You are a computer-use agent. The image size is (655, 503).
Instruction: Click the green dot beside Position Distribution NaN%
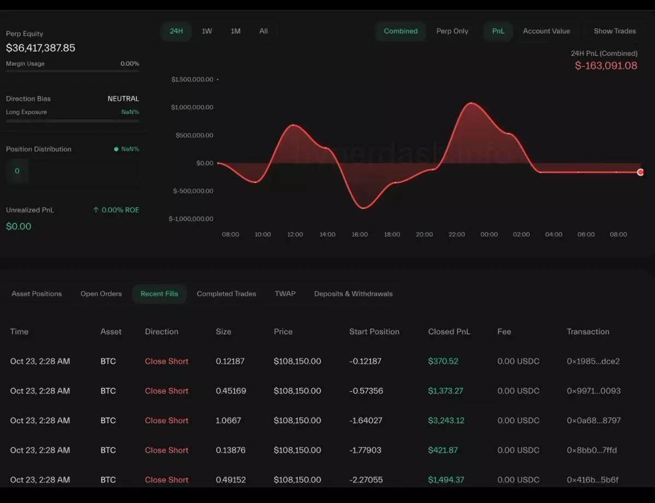click(116, 149)
